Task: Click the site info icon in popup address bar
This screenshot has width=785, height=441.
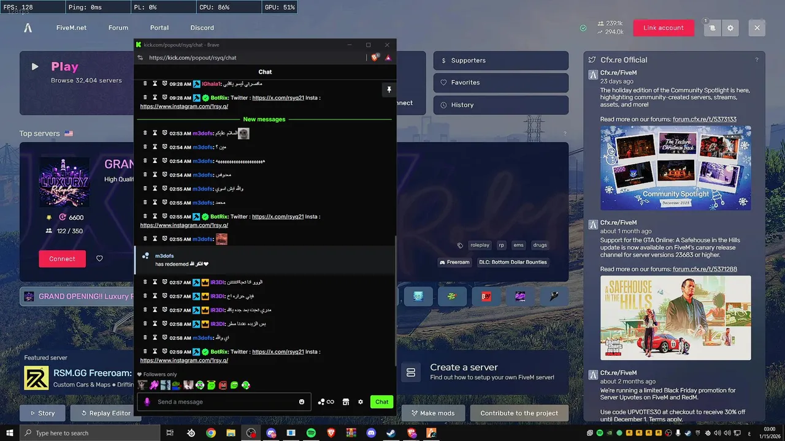Action: click(x=140, y=58)
